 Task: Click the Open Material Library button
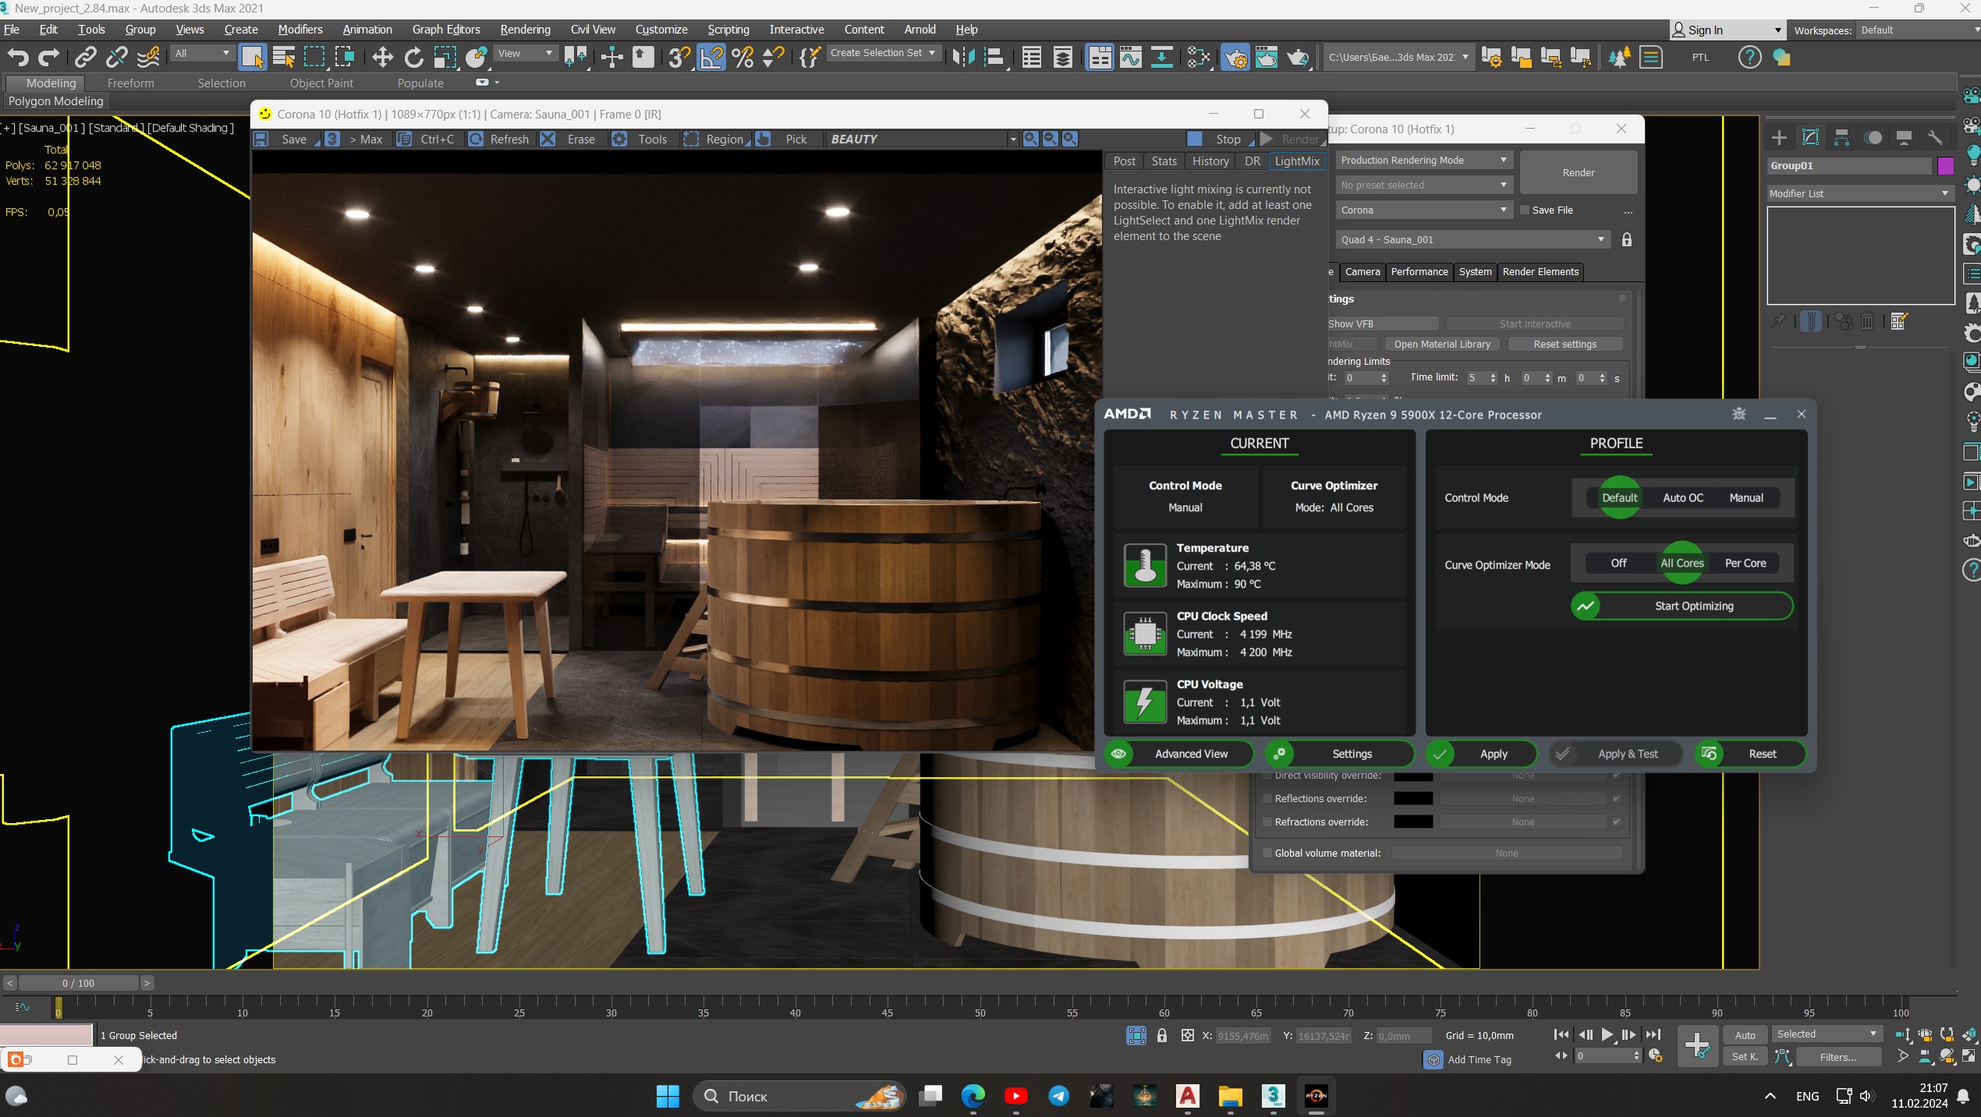point(1441,344)
